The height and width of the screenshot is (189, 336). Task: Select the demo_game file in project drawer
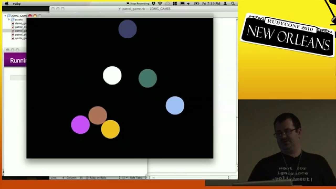[x=19, y=23]
